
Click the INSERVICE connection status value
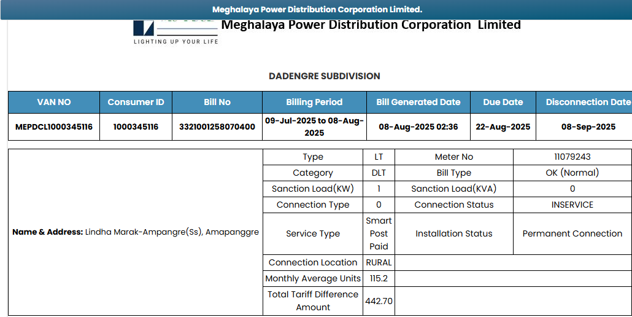coord(572,205)
